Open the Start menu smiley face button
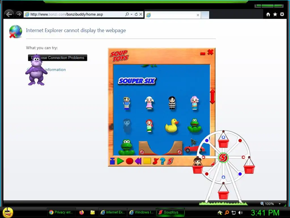Screen dimensions: 290x218 pyautogui.click(x=8, y=212)
